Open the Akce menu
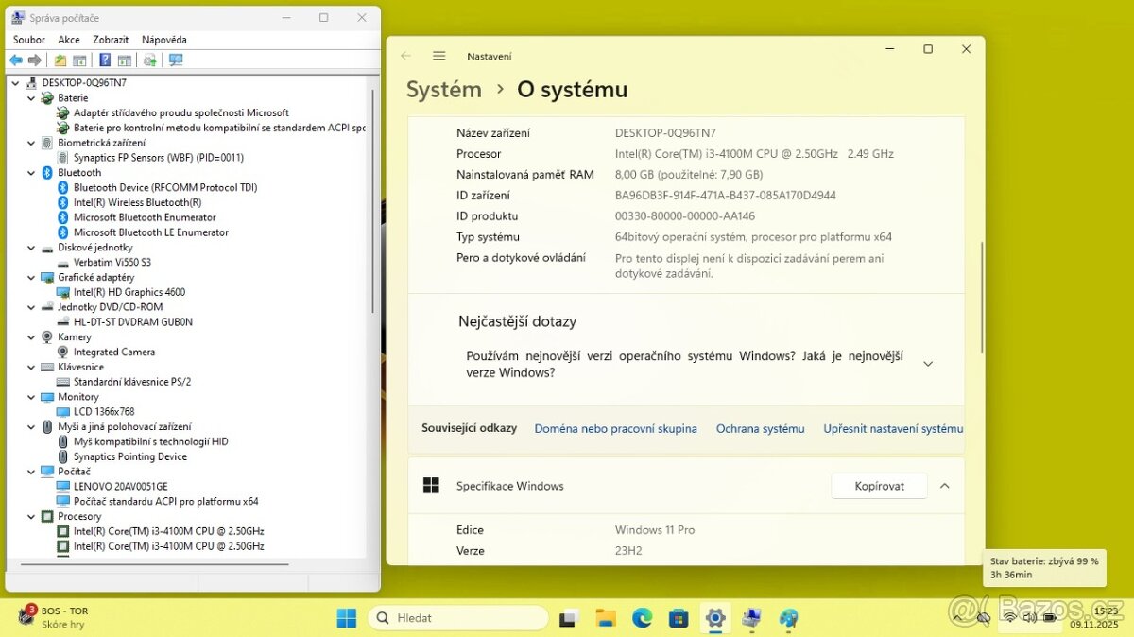 click(69, 40)
